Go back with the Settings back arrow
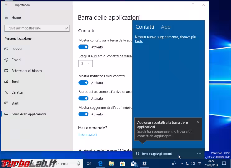The image size is (231, 168). pos(6,5)
